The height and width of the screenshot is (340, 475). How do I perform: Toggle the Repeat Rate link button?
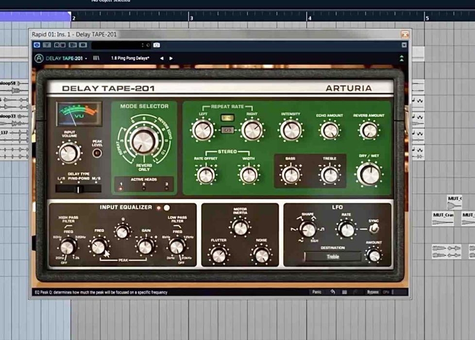click(227, 130)
